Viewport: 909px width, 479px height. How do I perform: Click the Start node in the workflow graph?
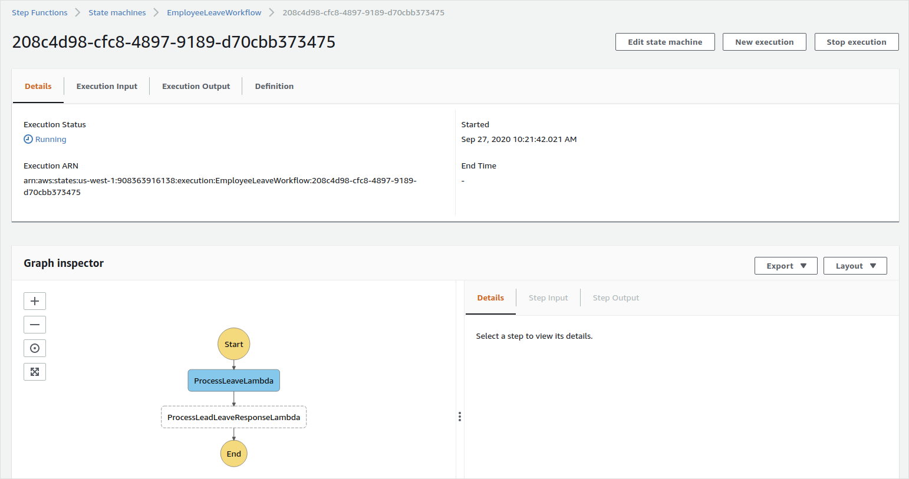point(233,343)
